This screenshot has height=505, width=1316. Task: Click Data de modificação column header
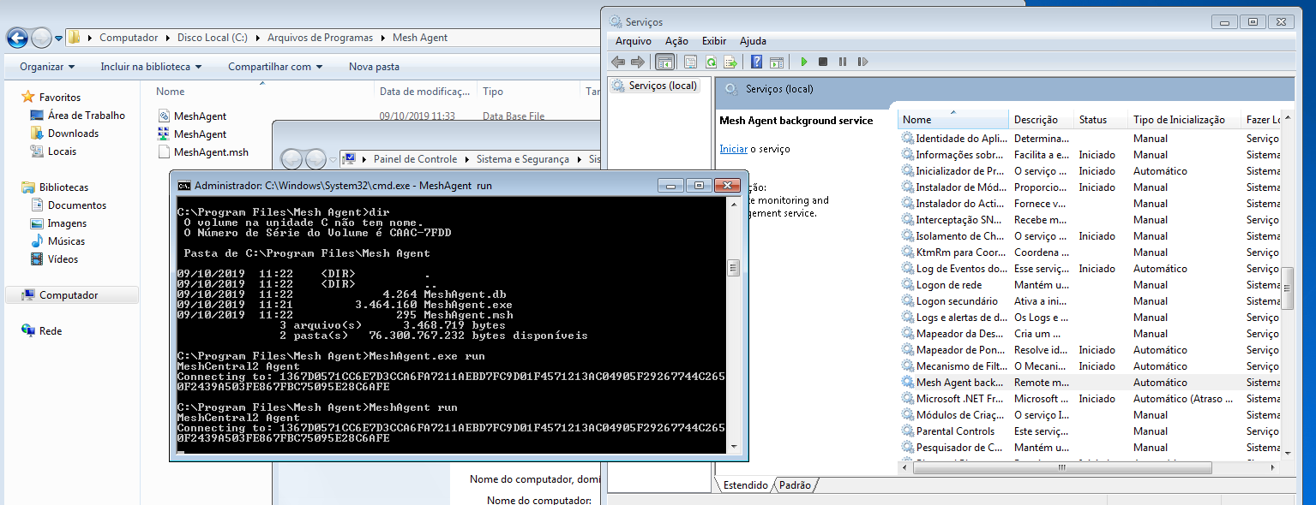(426, 92)
